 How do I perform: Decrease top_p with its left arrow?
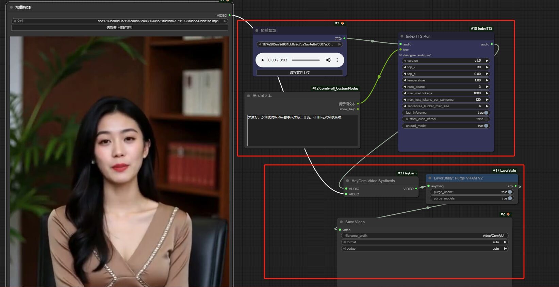(405, 74)
